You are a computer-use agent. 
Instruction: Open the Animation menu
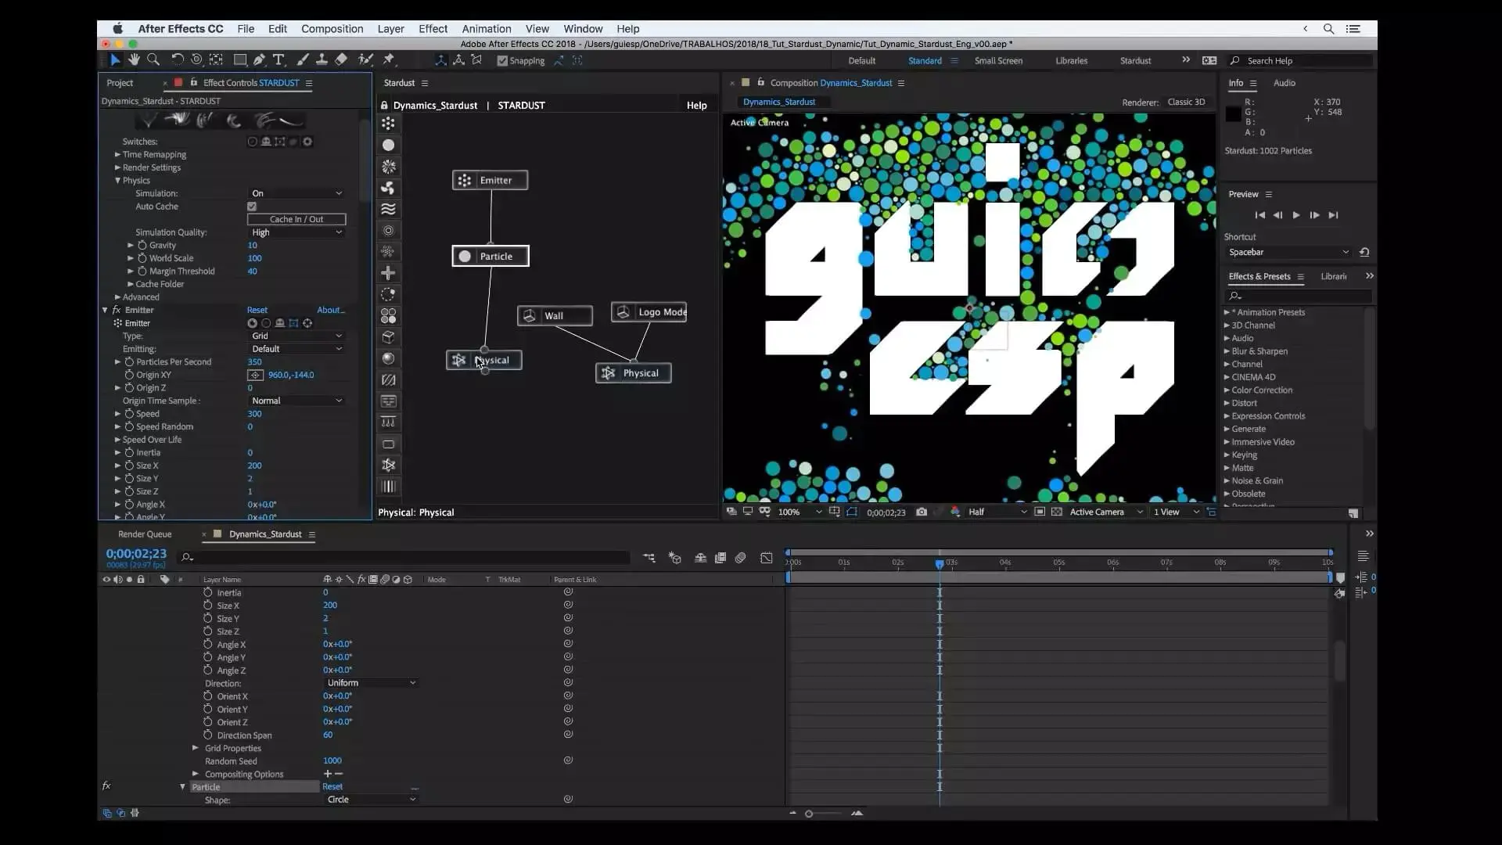pyautogui.click(x=486, y=29)
